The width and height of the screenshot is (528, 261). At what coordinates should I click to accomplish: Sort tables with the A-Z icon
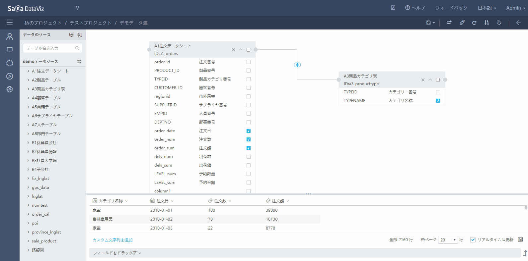pos(80,35)
